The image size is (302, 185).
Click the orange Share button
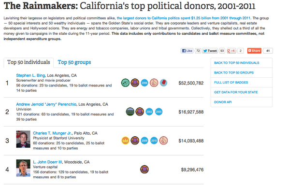254,51
